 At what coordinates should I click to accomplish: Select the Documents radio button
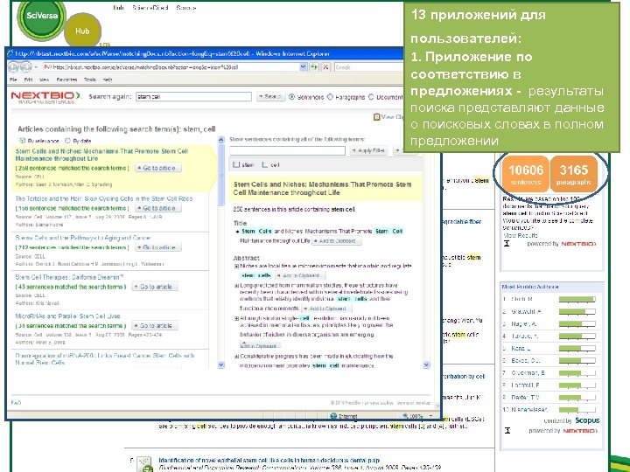pyautogui.click(x=371, y=97)
